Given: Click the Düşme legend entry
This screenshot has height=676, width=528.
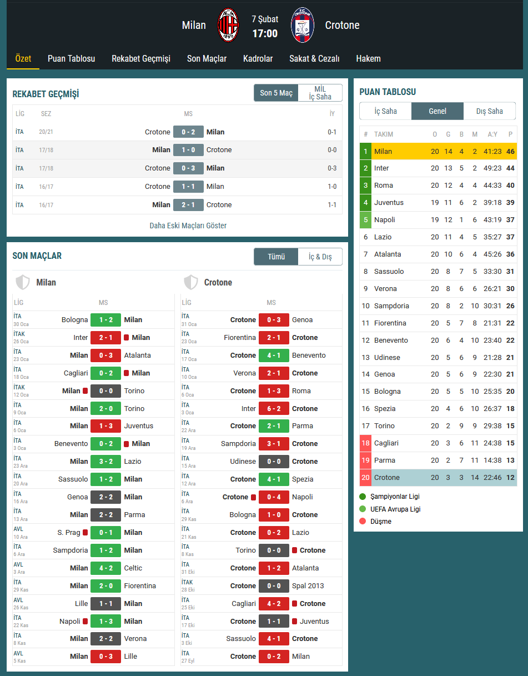Looking at the screenshot, I should coord(375,522).
